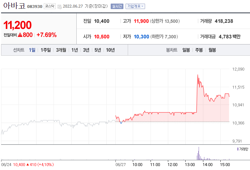Click the 10,366 y-axis label
Image resolution: width=250 pixels, height=170 pixels.
click(238, 123)
